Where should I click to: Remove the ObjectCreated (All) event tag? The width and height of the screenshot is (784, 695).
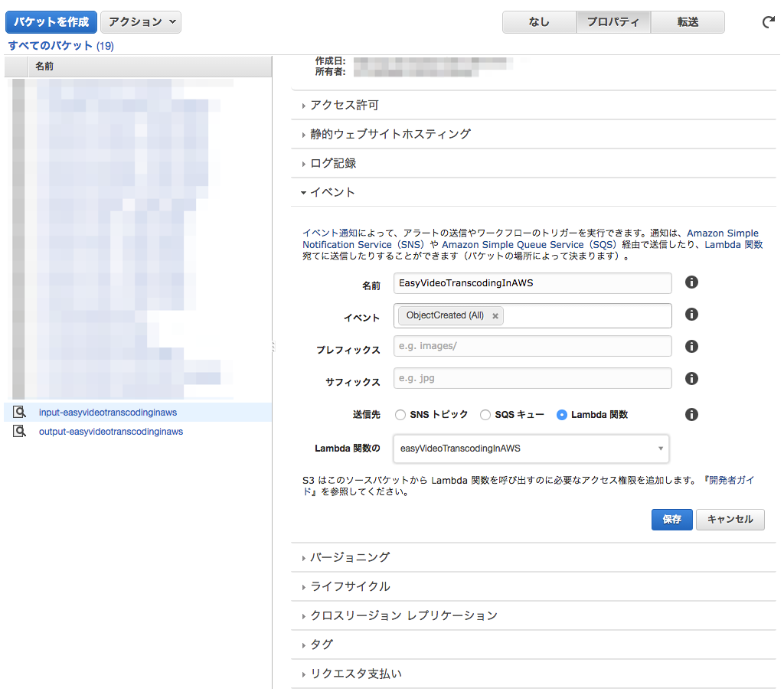495,315
